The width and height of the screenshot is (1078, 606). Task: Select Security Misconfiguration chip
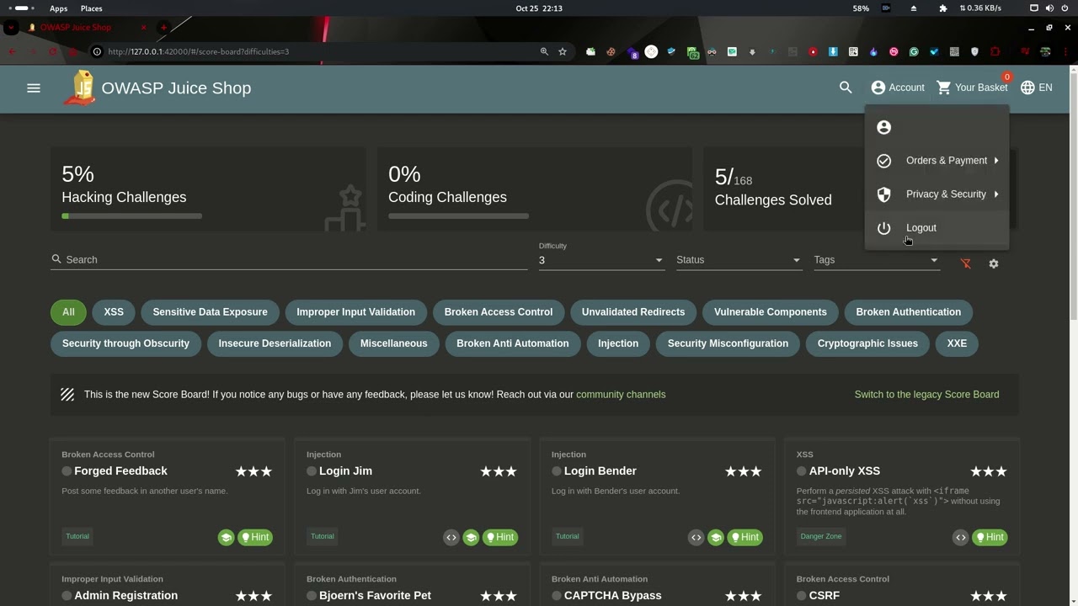click(x=728, y=343)
